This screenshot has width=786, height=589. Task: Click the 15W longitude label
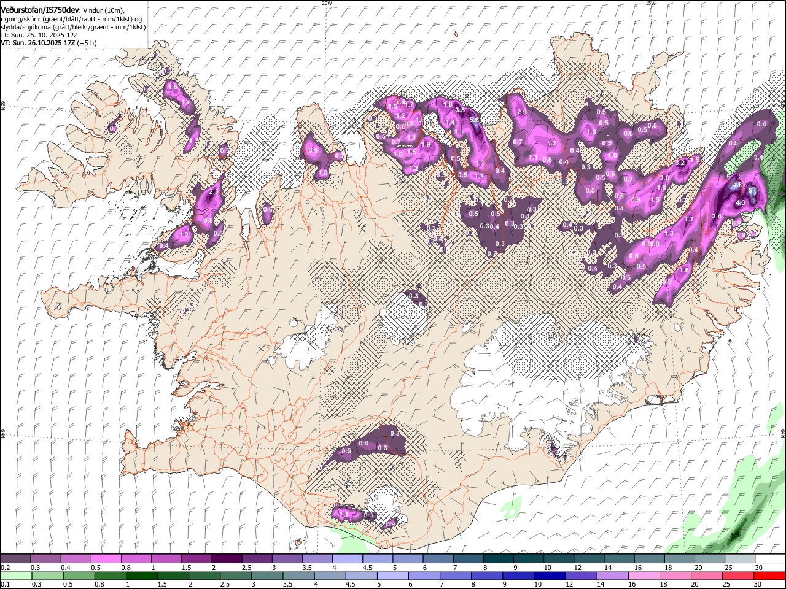tap(650, 3)
